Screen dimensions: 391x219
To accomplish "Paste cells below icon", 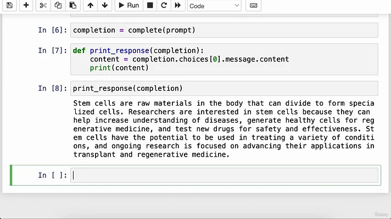I will (73, 5).
